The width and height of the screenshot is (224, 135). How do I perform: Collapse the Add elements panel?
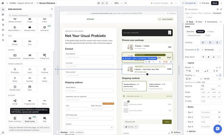tap(52, 9)
